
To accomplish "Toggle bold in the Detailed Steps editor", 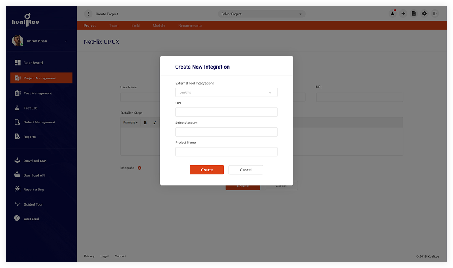I will tap(145, 122).
